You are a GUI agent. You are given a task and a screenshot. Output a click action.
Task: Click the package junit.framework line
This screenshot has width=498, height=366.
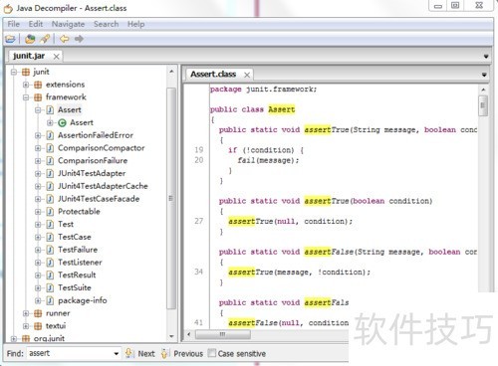[263, 90]
